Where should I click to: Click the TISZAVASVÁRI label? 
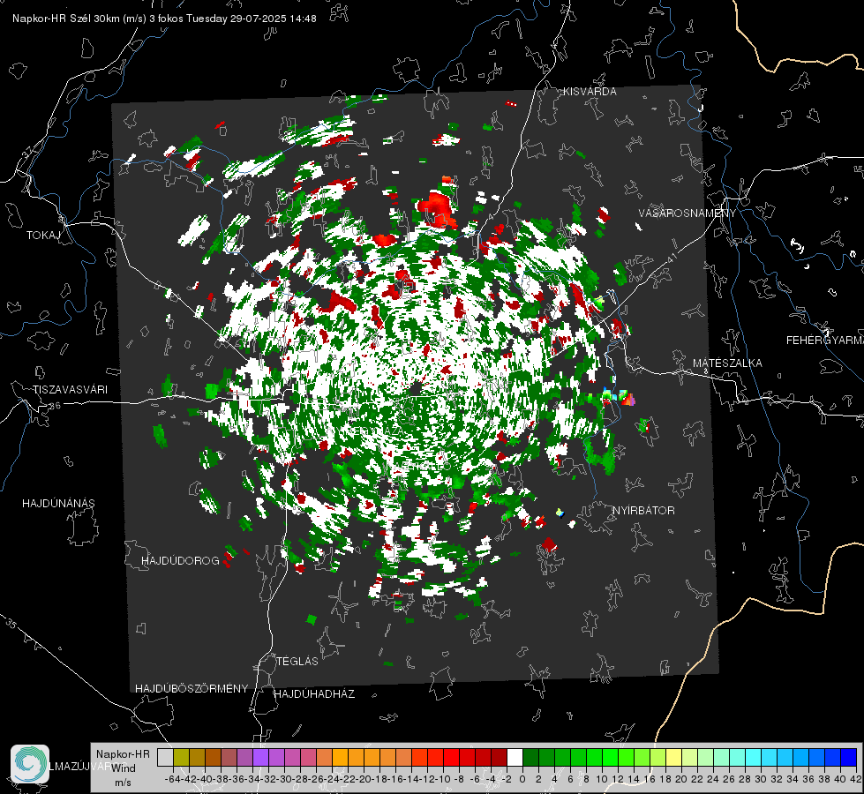coord(70,390)
